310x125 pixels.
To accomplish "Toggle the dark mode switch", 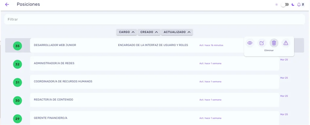I will click(x=285, y=5).
